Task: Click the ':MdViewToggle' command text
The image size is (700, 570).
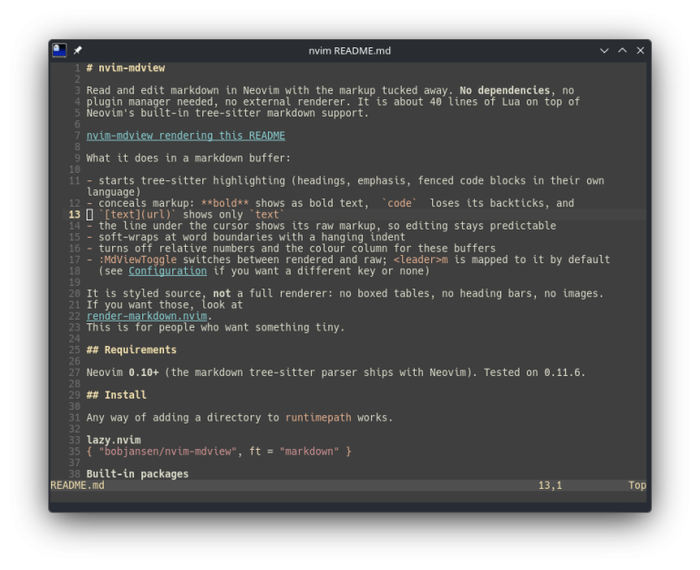Action: click(138, 260)
